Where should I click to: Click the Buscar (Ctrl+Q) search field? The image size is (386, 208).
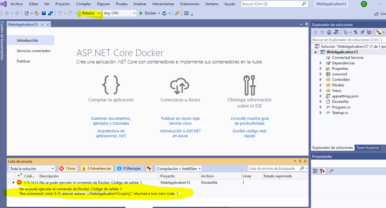(x=272, y=4)
